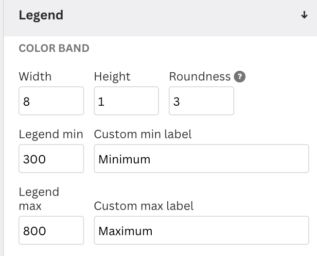Click the Legend section header title
Screen dimensions: 317x256
tap(41, 16)
